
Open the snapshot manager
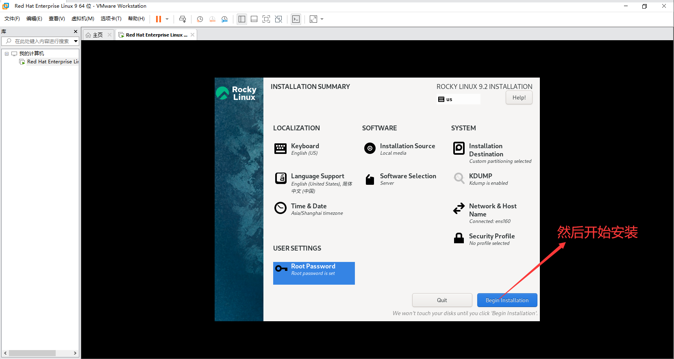[224, 19]
